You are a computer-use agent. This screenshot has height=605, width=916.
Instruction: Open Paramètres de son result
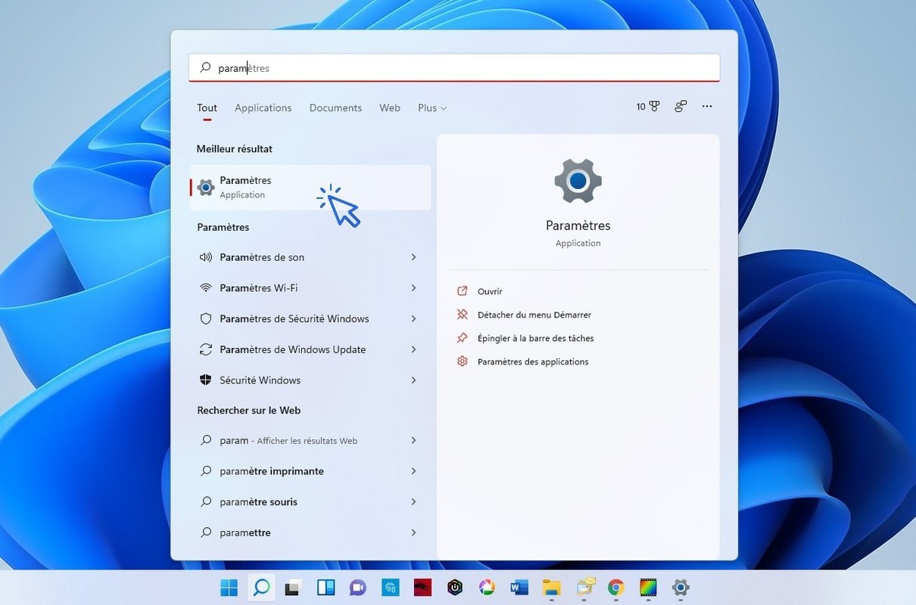click(x=310, y=257)
